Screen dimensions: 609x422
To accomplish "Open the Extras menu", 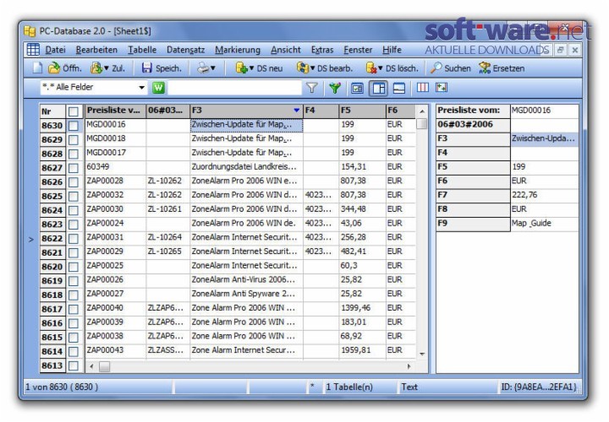I will (x=322, y=50).
